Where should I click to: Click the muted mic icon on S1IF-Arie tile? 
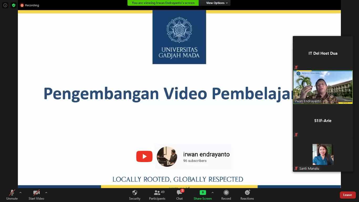click(x=296, y=135)
